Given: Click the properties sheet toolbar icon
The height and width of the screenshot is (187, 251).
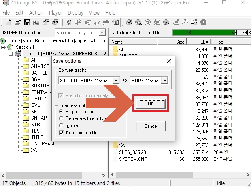Looking at the screenshot, I should pyautogui.click(x=46, y=22).
